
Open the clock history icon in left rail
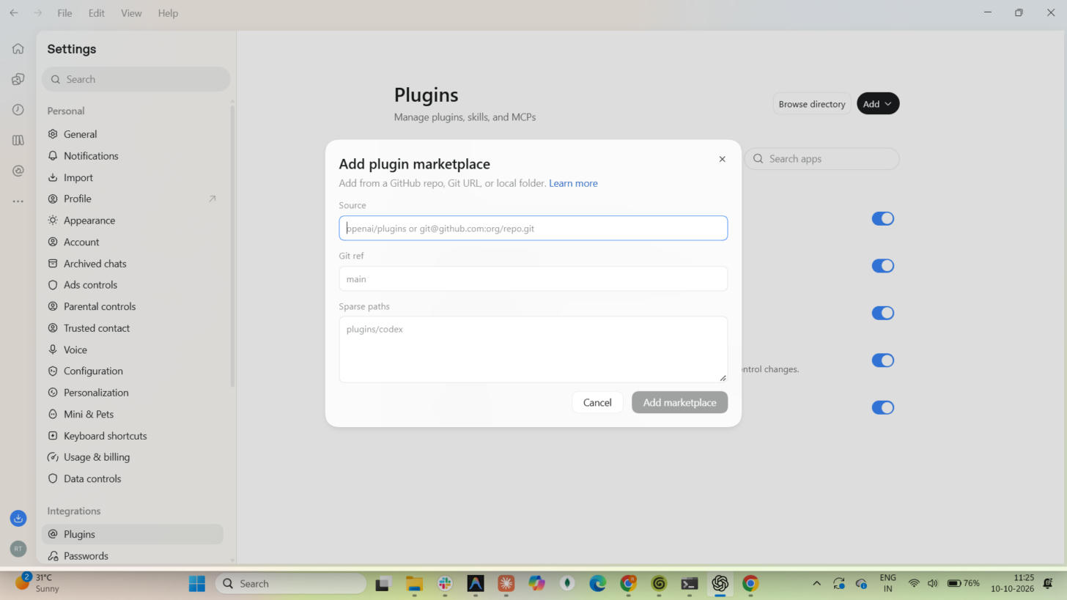(x=18, y=110)
